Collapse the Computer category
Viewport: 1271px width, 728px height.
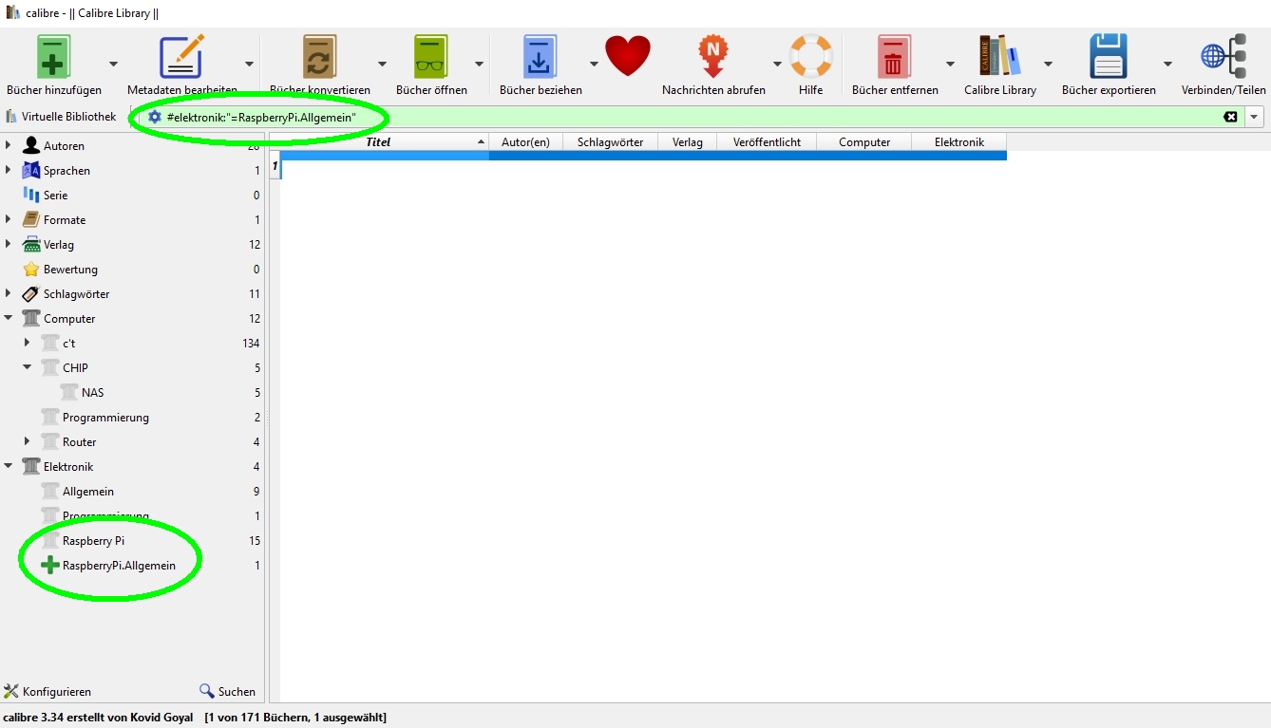click(x=9, y=318)
